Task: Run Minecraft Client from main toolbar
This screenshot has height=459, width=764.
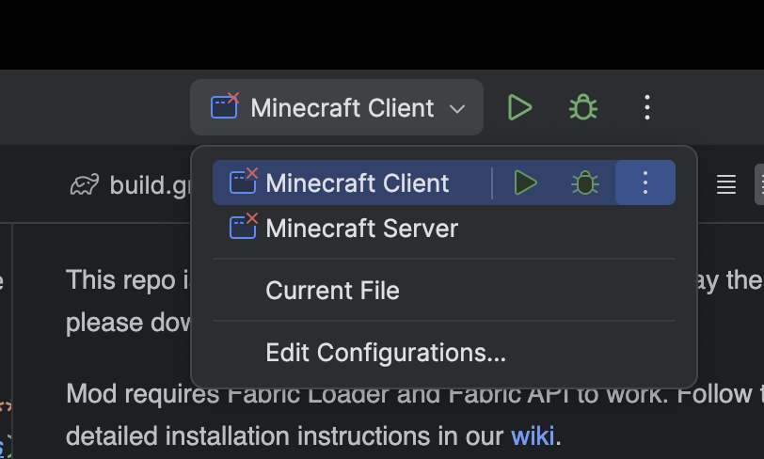Action: (x=519, y=107)
